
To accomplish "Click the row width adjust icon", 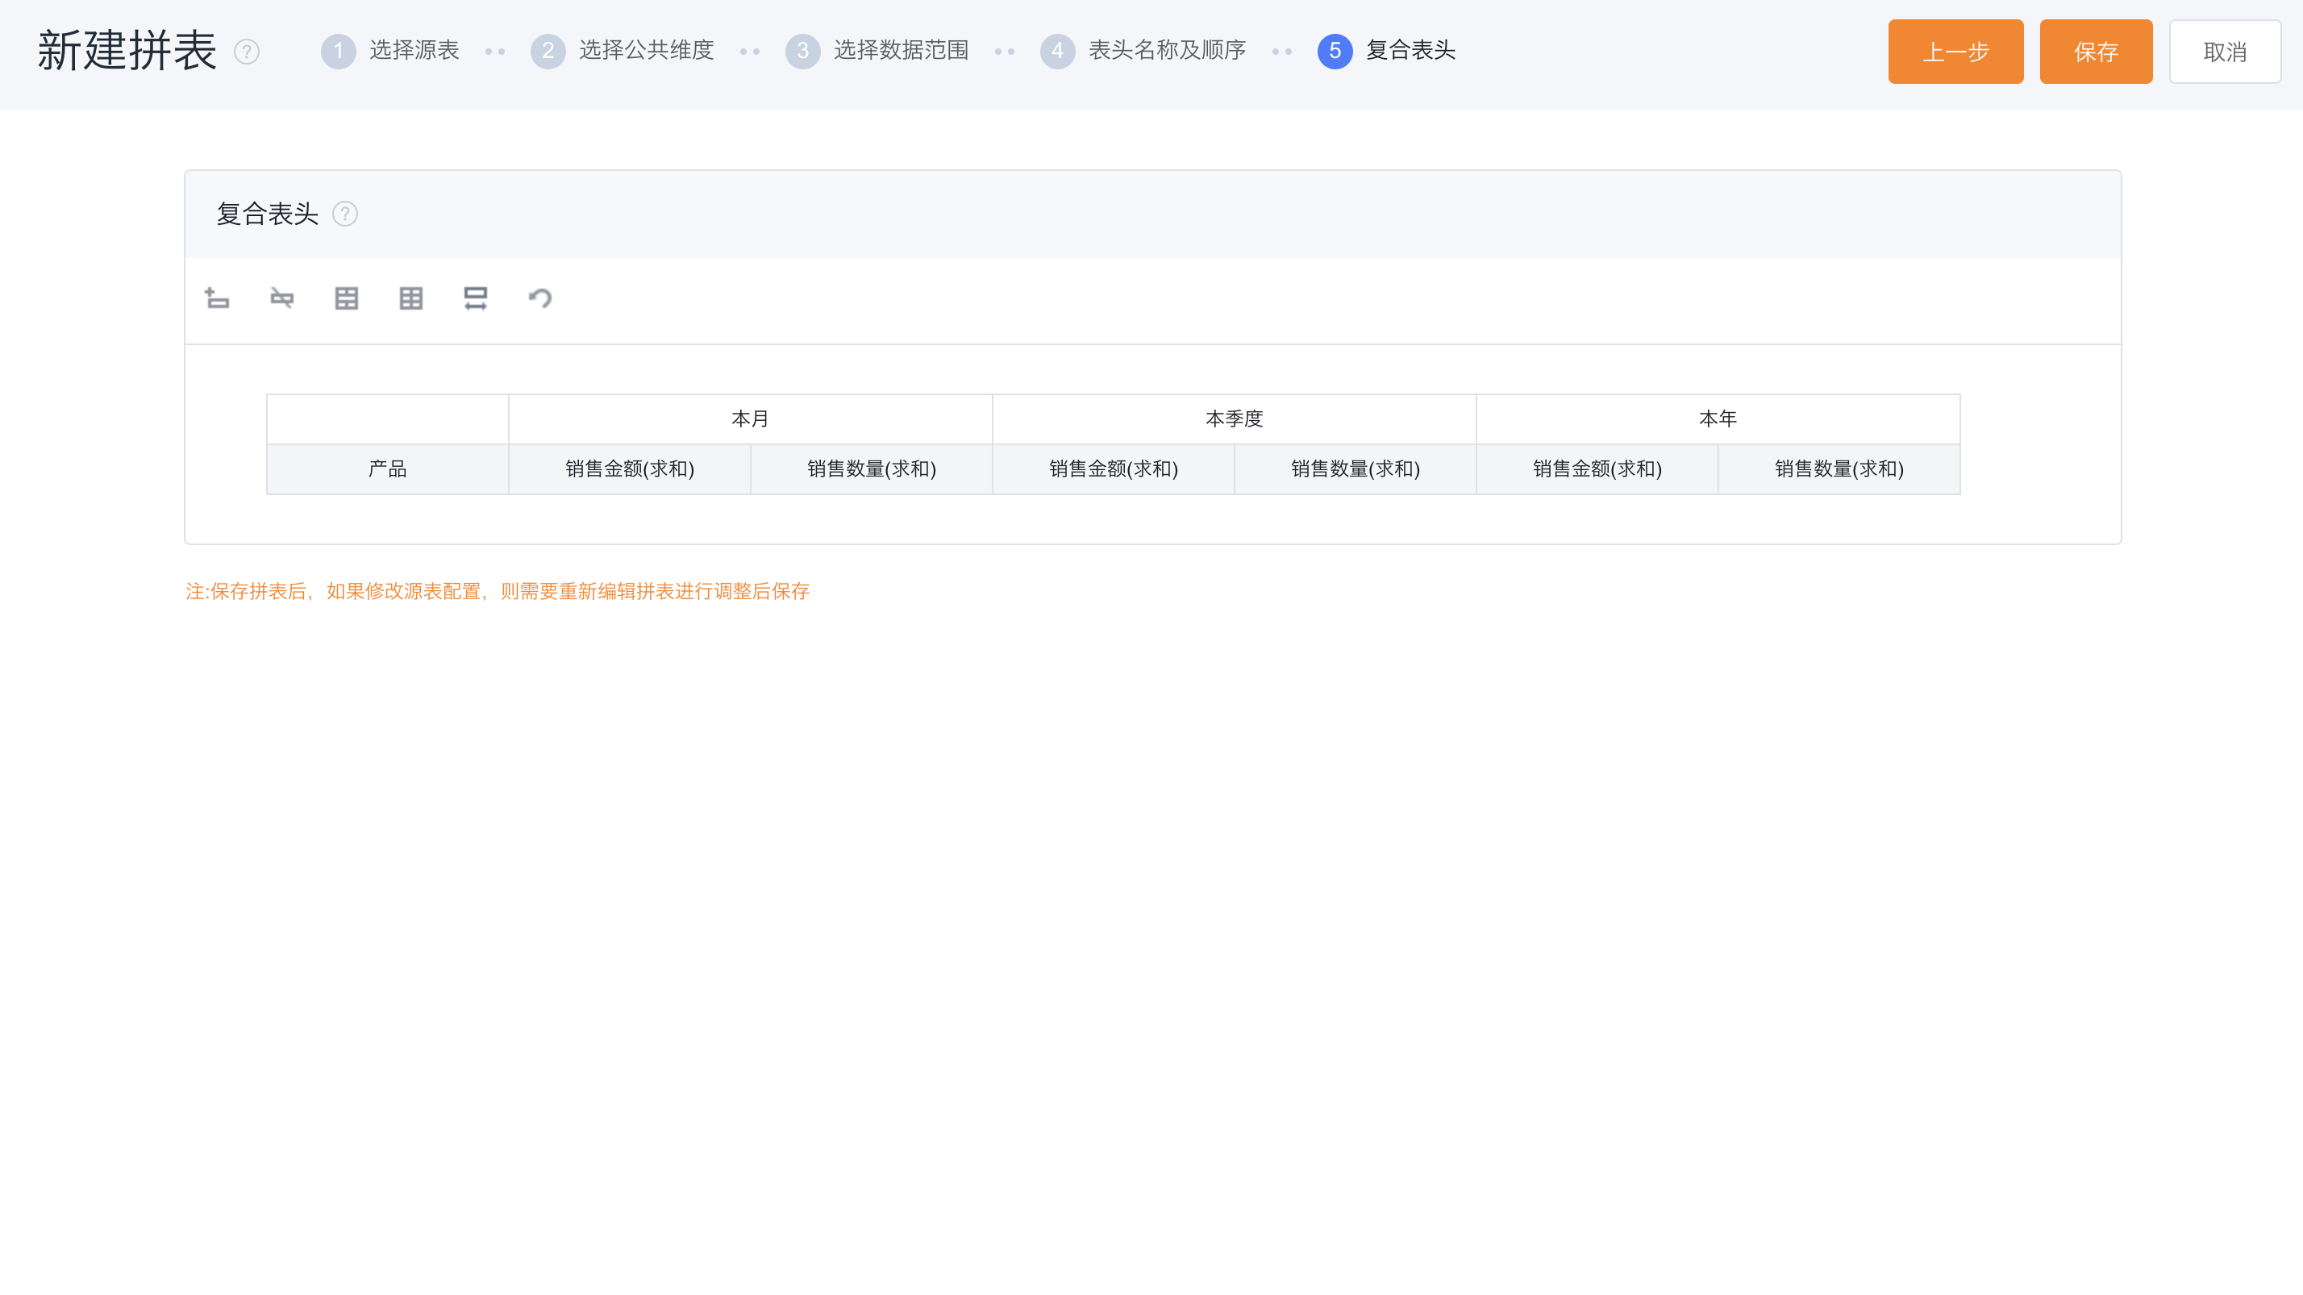I will [x=476, y=298].
